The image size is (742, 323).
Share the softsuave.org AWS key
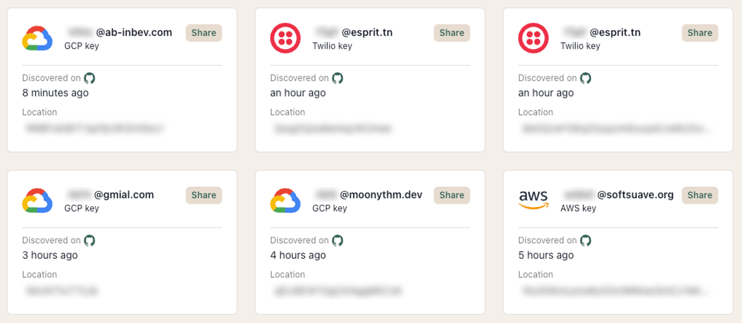[x=700, y=195]
